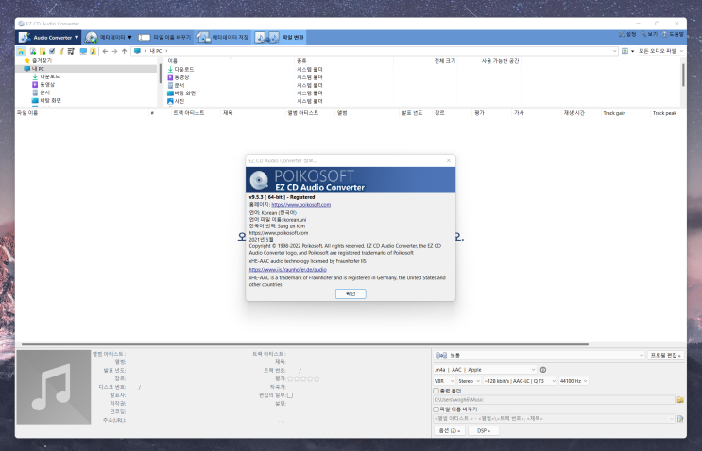Open the .m4a AAC Apple format dropdown
This screenshot has width=702, height=451.
(x=485, y=370)
